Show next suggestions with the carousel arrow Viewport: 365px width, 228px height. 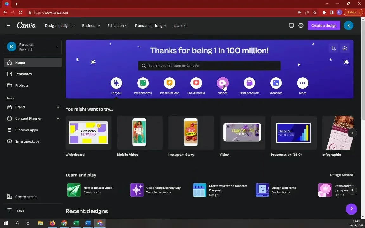tap(352, 133)
